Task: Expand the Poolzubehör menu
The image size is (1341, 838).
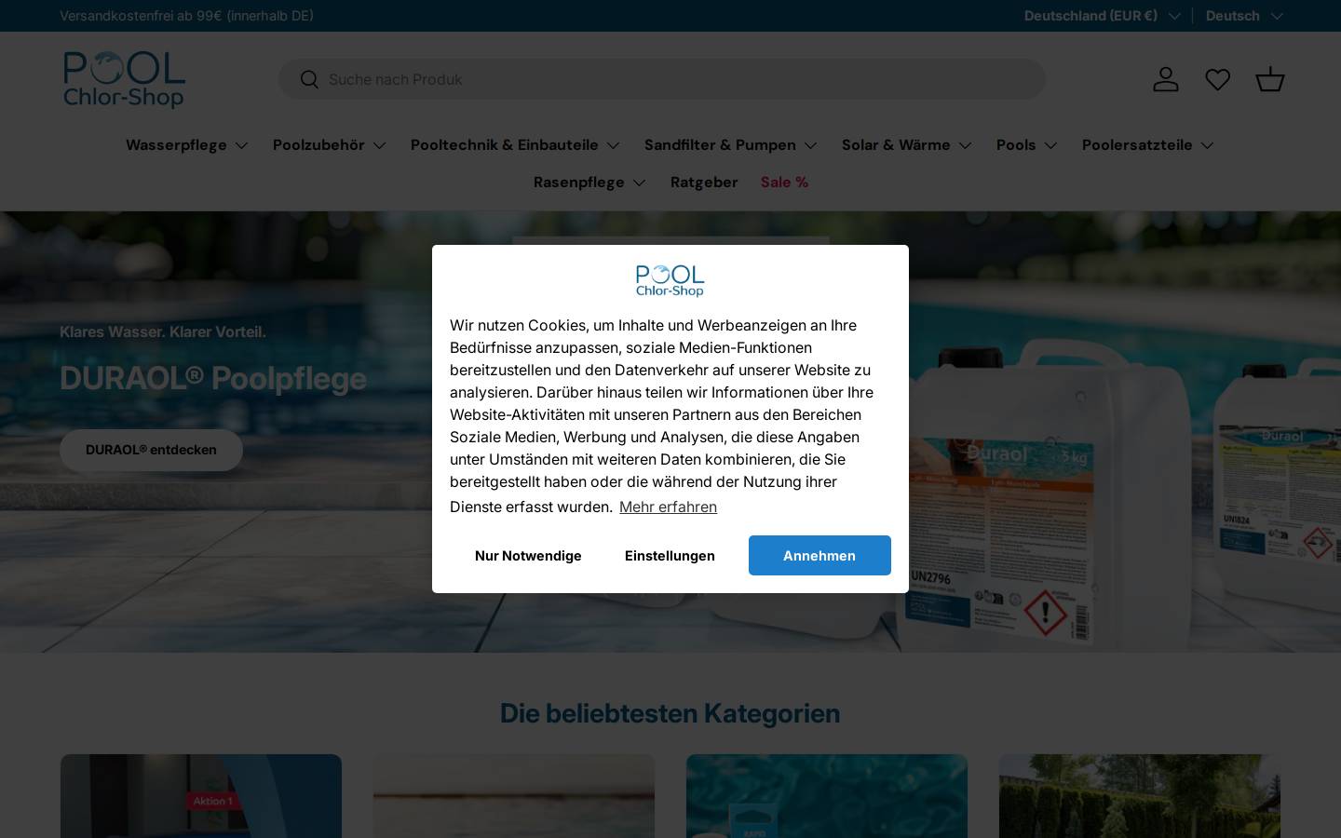Action: [329, 145]
